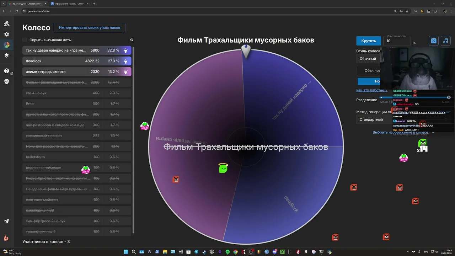
Task: Click the 'Разделение' slider track
Action: coord(414,97)
